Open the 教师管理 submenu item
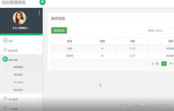This screenshot has width=174, height=111. pos(18,67)
